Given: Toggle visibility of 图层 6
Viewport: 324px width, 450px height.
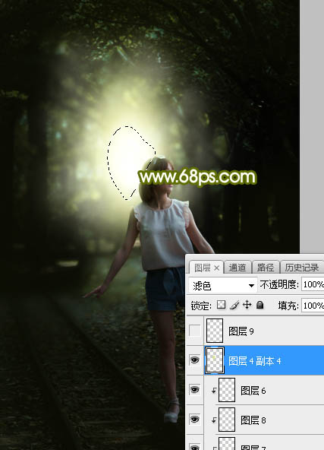Looking at the screenshot, I should coord(195,390).
